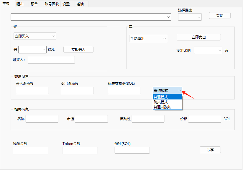Click the 市值 info field
The image size is (243, 170).
91,119
